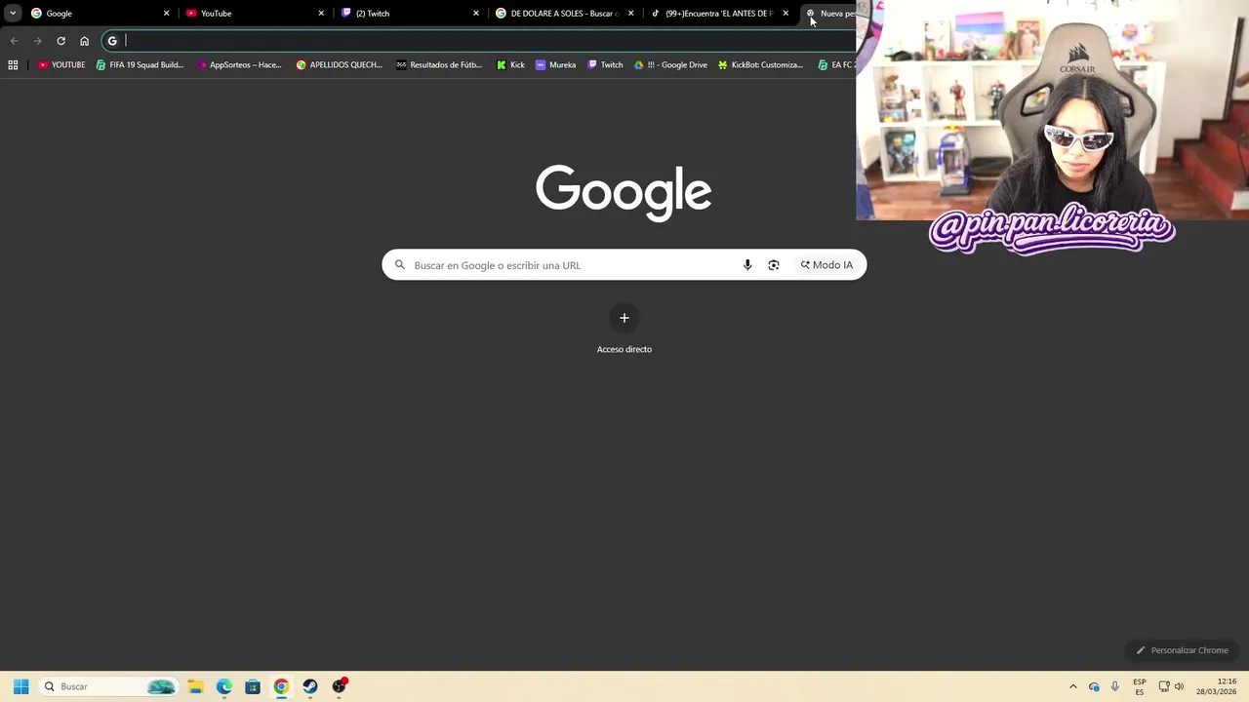Close the Google tab
The height and width of the screenshot is (702, 1249).
pos(166,14)
